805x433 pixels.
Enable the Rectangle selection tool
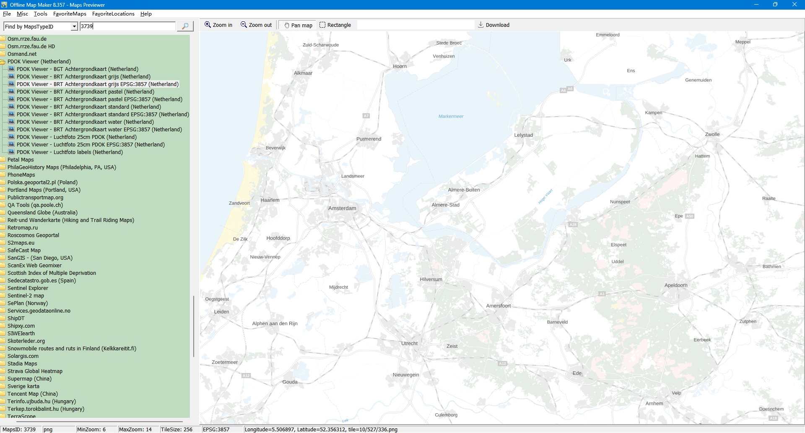tap(335, 25)
